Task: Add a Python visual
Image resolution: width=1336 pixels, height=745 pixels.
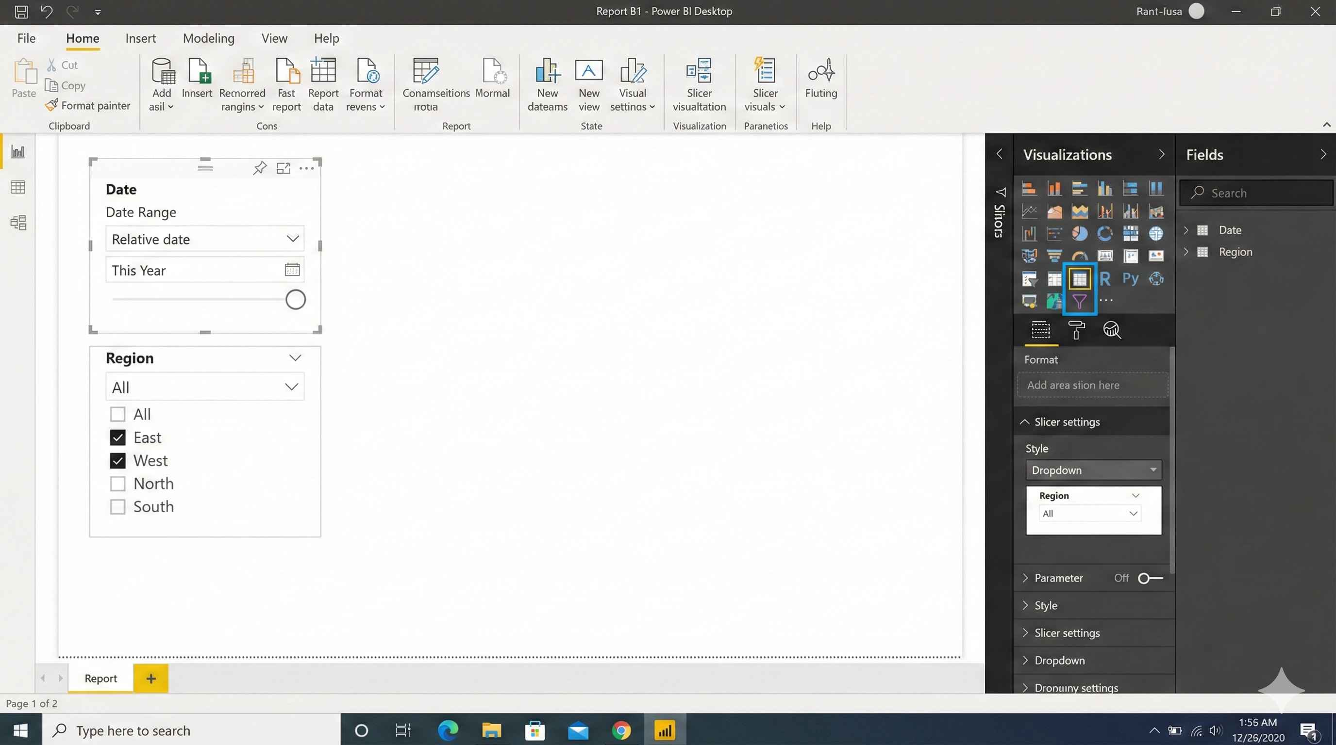Action: point(1130,279)
